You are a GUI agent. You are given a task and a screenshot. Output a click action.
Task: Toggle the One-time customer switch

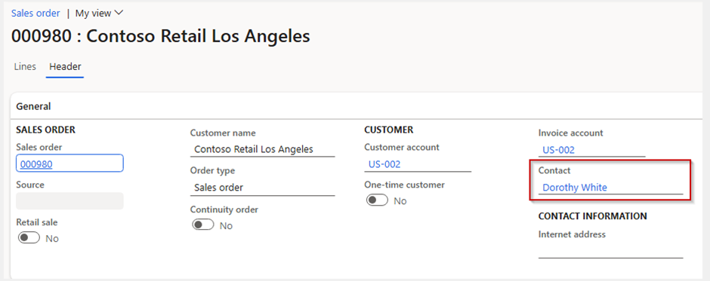tap(377, 200)
